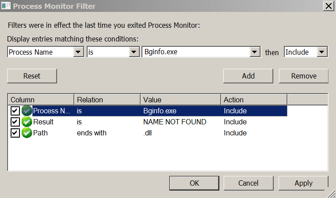
Task: Click the Relation column header
Action: [x=107, y=100]
